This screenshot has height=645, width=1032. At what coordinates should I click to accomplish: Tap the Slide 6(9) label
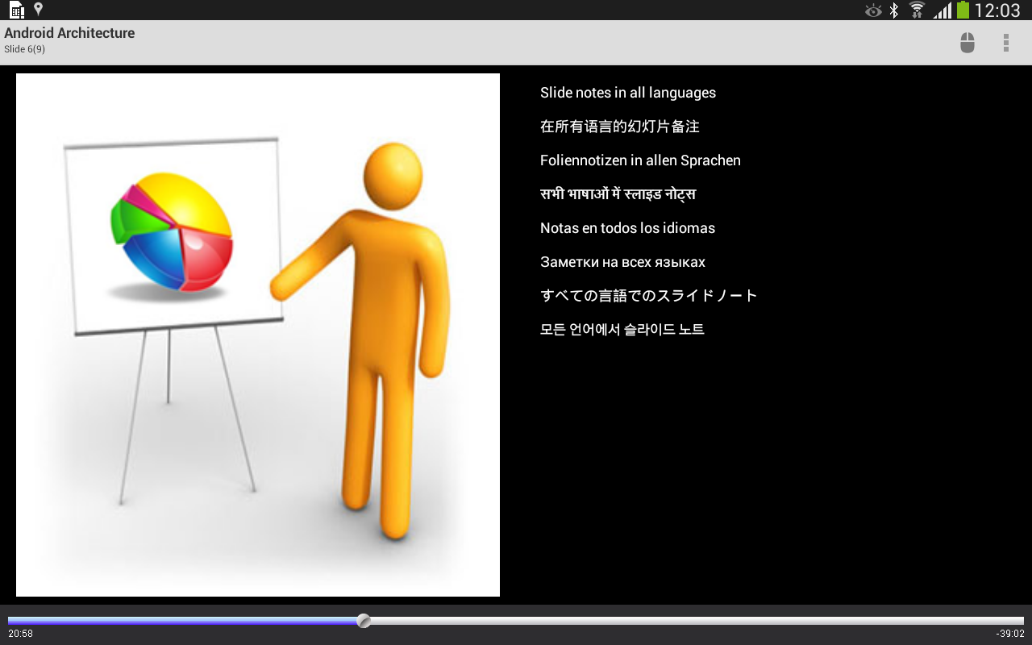point(25,48)
